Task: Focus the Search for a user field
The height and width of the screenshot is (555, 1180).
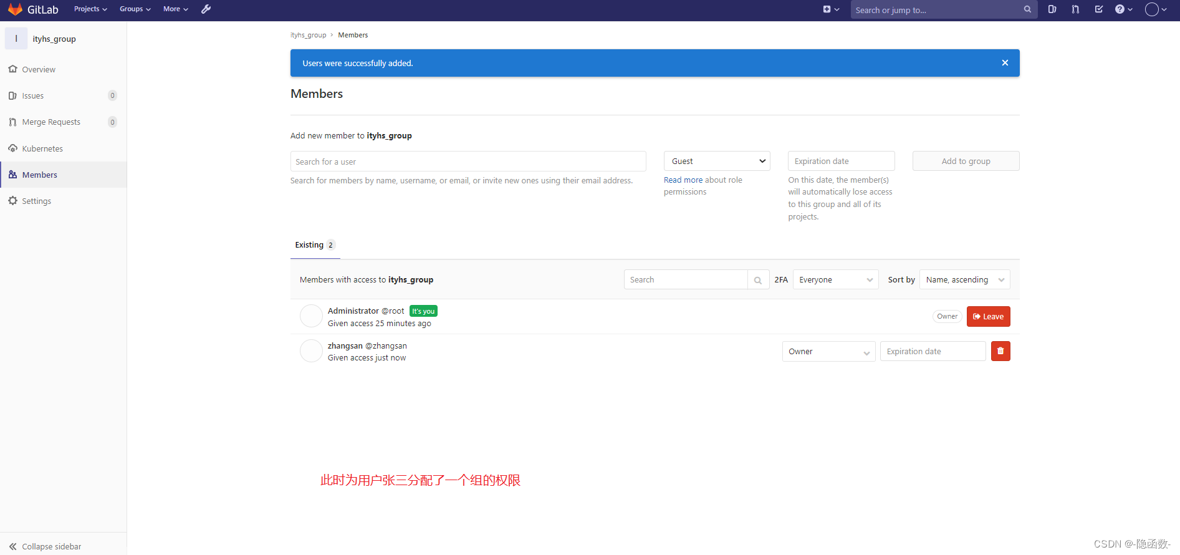Action: click(x=468, y=162)
